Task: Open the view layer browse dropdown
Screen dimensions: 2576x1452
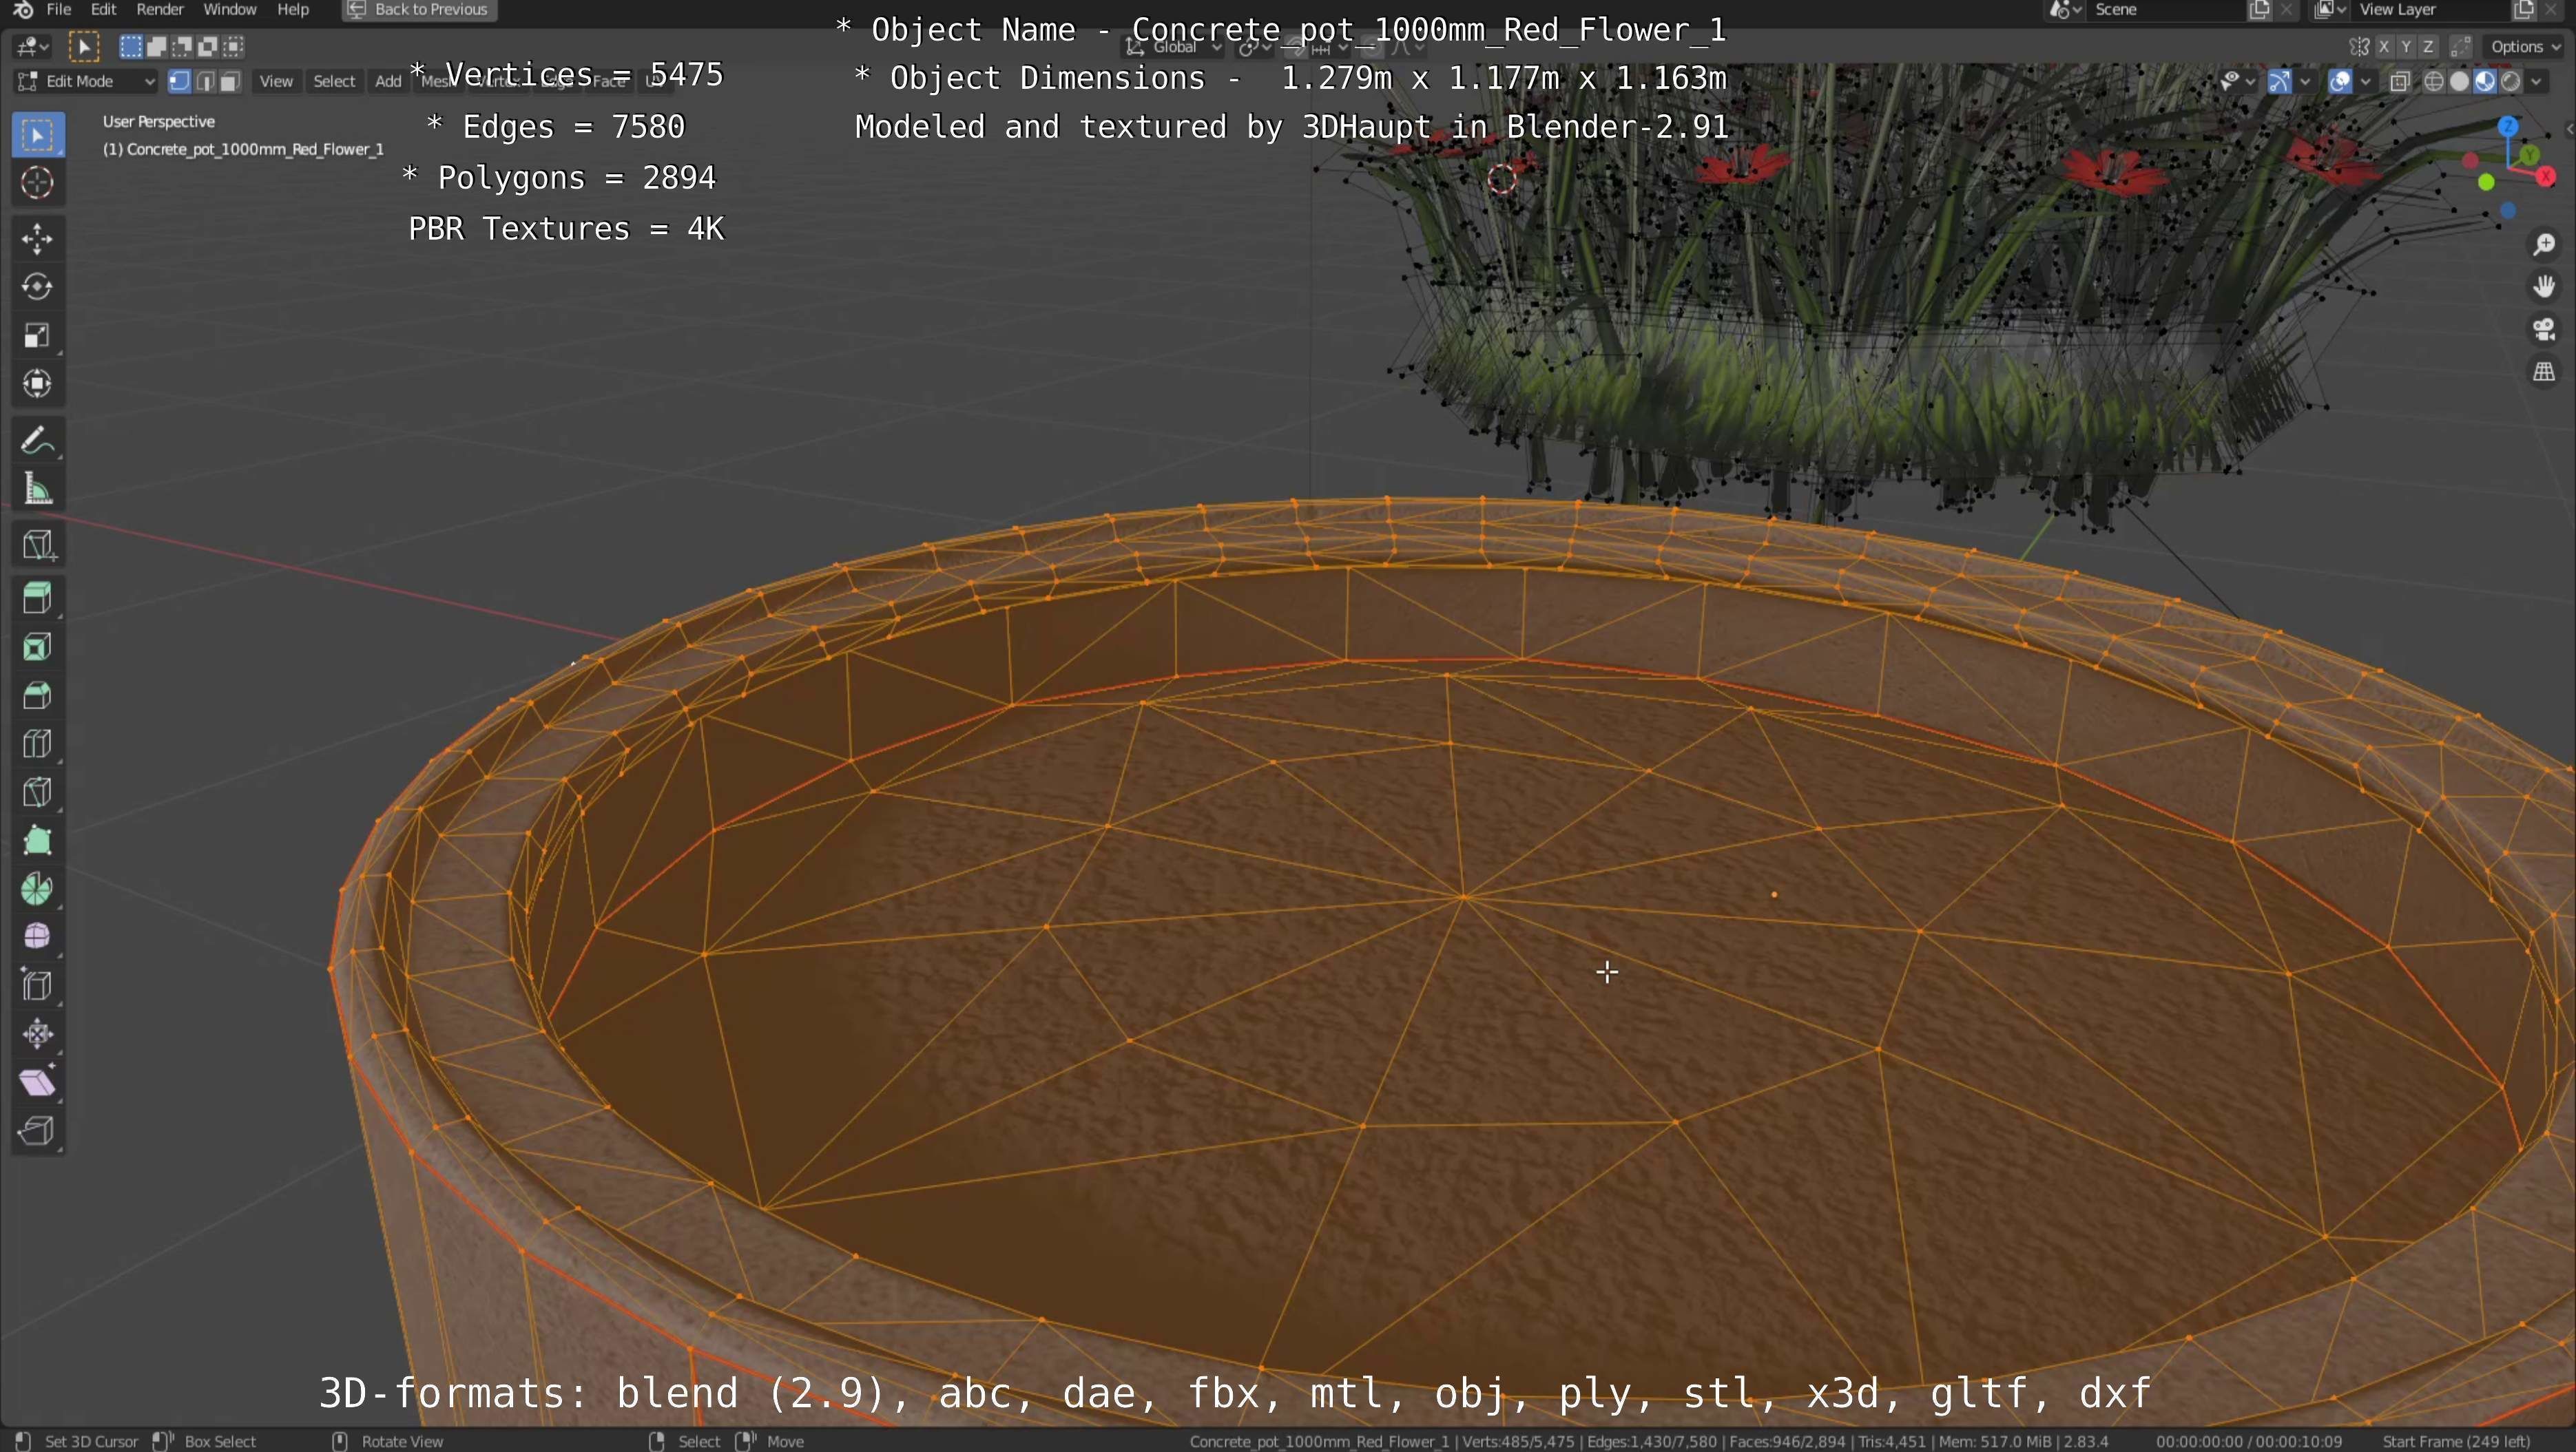Action: (2330, 10)
